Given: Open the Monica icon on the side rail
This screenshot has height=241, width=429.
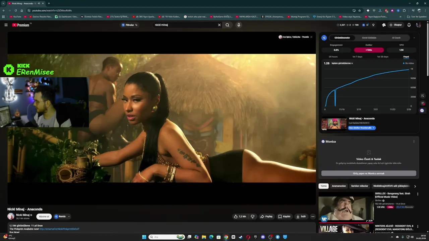Looking at the screenshot, I should tap(422, 110).
